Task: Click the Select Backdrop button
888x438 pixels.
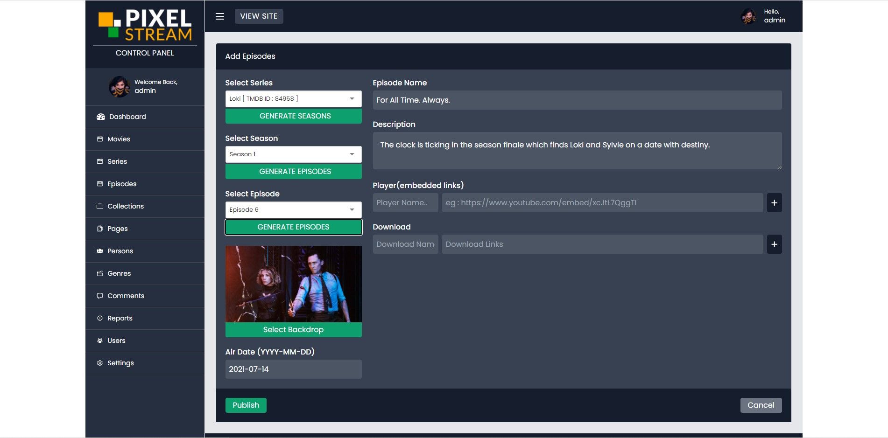Action: tap(293, 330)
